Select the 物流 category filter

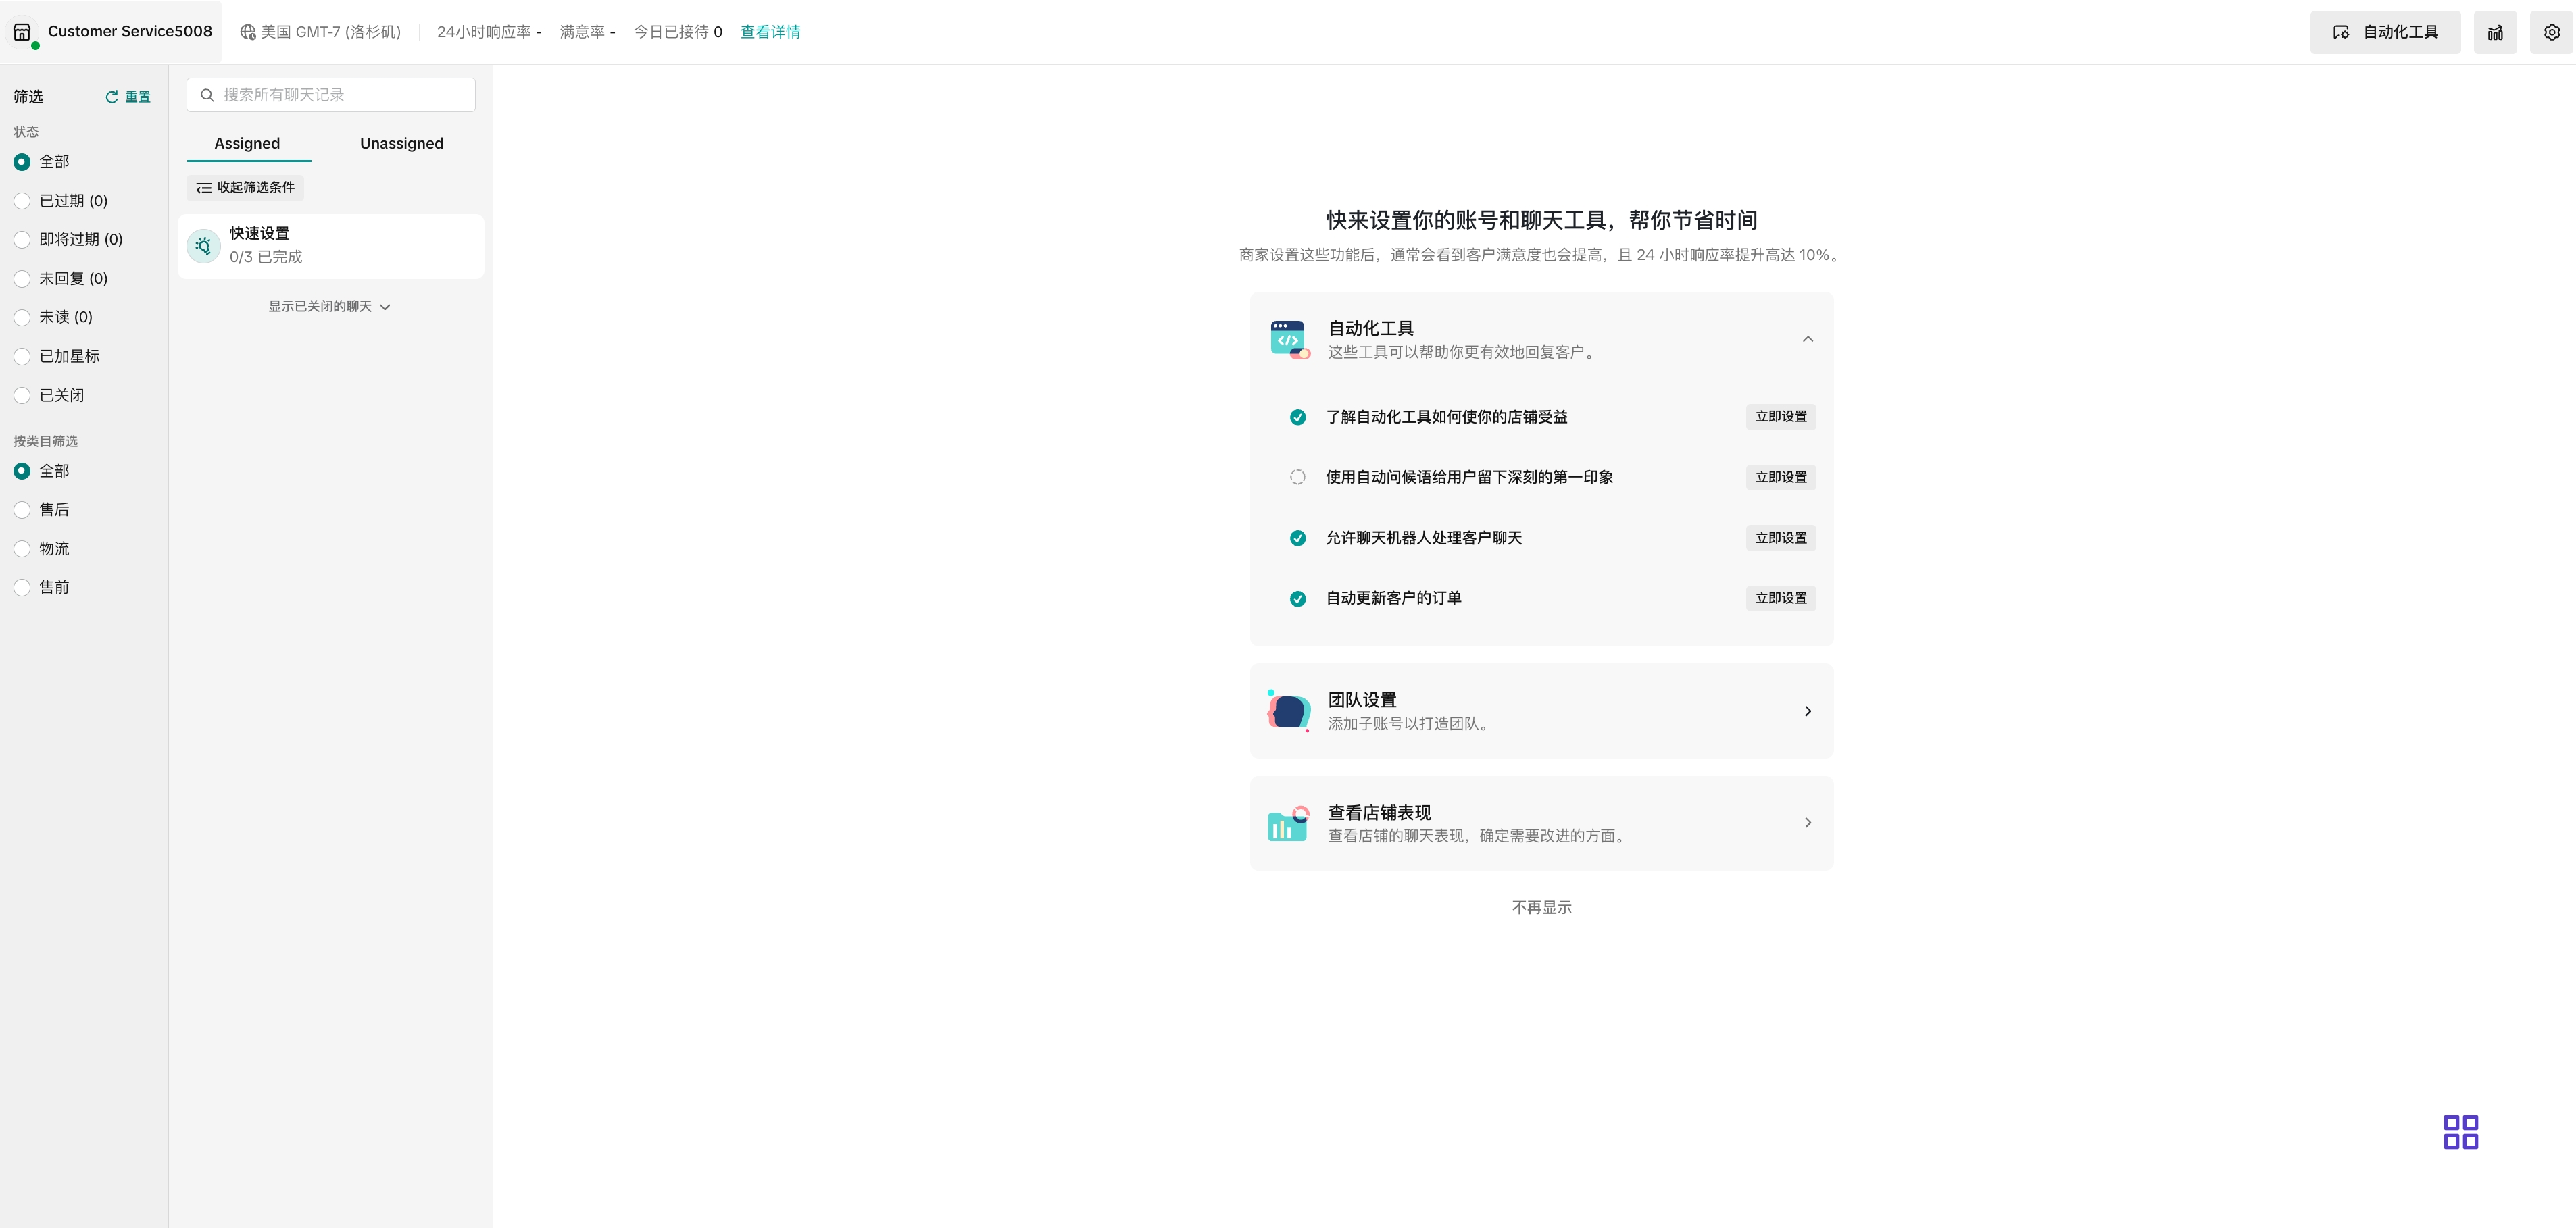coord(22,548)
